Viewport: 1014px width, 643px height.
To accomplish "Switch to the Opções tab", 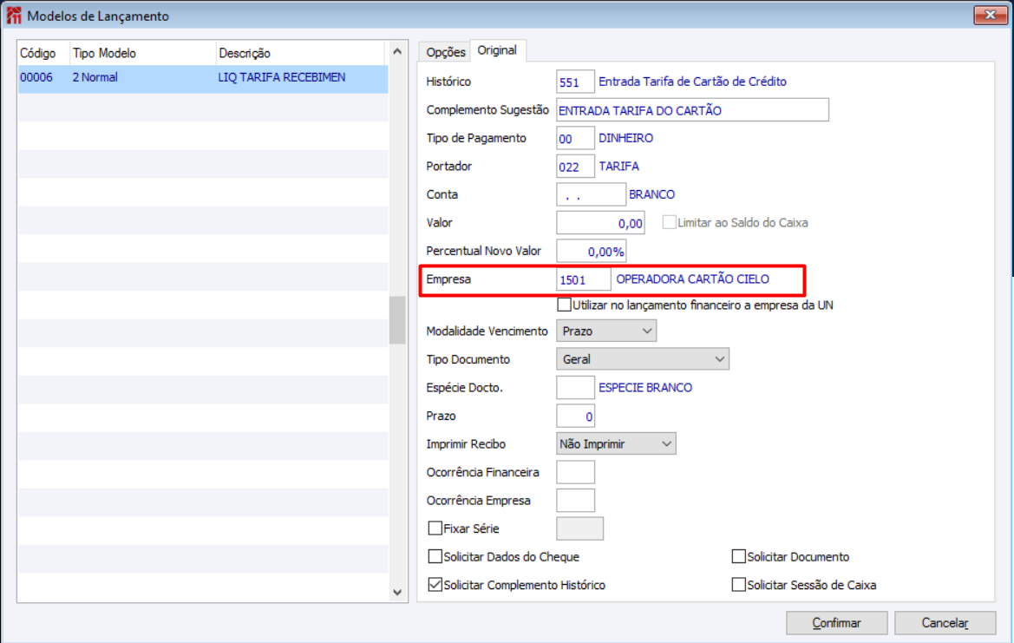I will tap(446, 52).
